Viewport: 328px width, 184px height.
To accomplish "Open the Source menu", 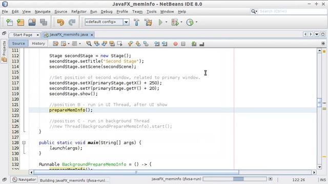I will pos(60,12).
